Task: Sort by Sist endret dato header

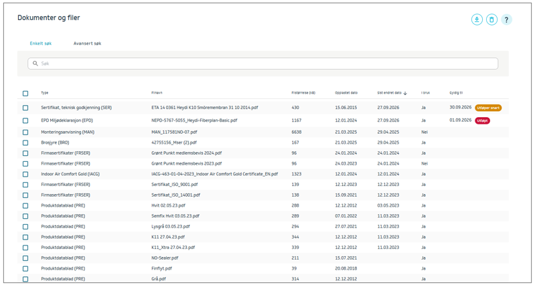Action: [x=389, y=93]
